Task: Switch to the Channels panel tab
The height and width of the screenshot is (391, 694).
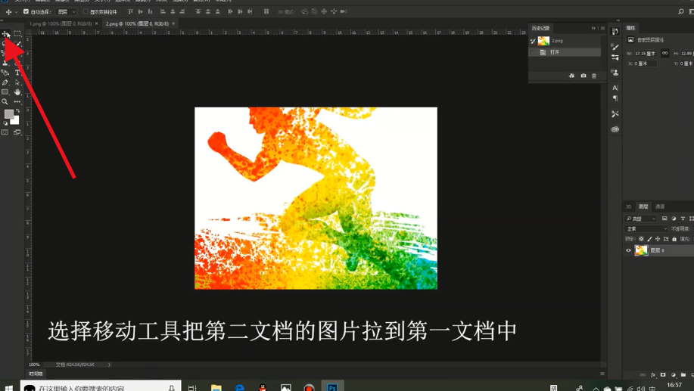Action: (659, 206)
